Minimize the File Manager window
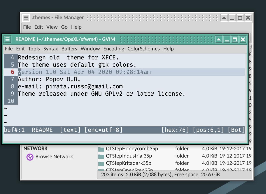The height and width of the screenshot is (194, 266). (232, 18)
